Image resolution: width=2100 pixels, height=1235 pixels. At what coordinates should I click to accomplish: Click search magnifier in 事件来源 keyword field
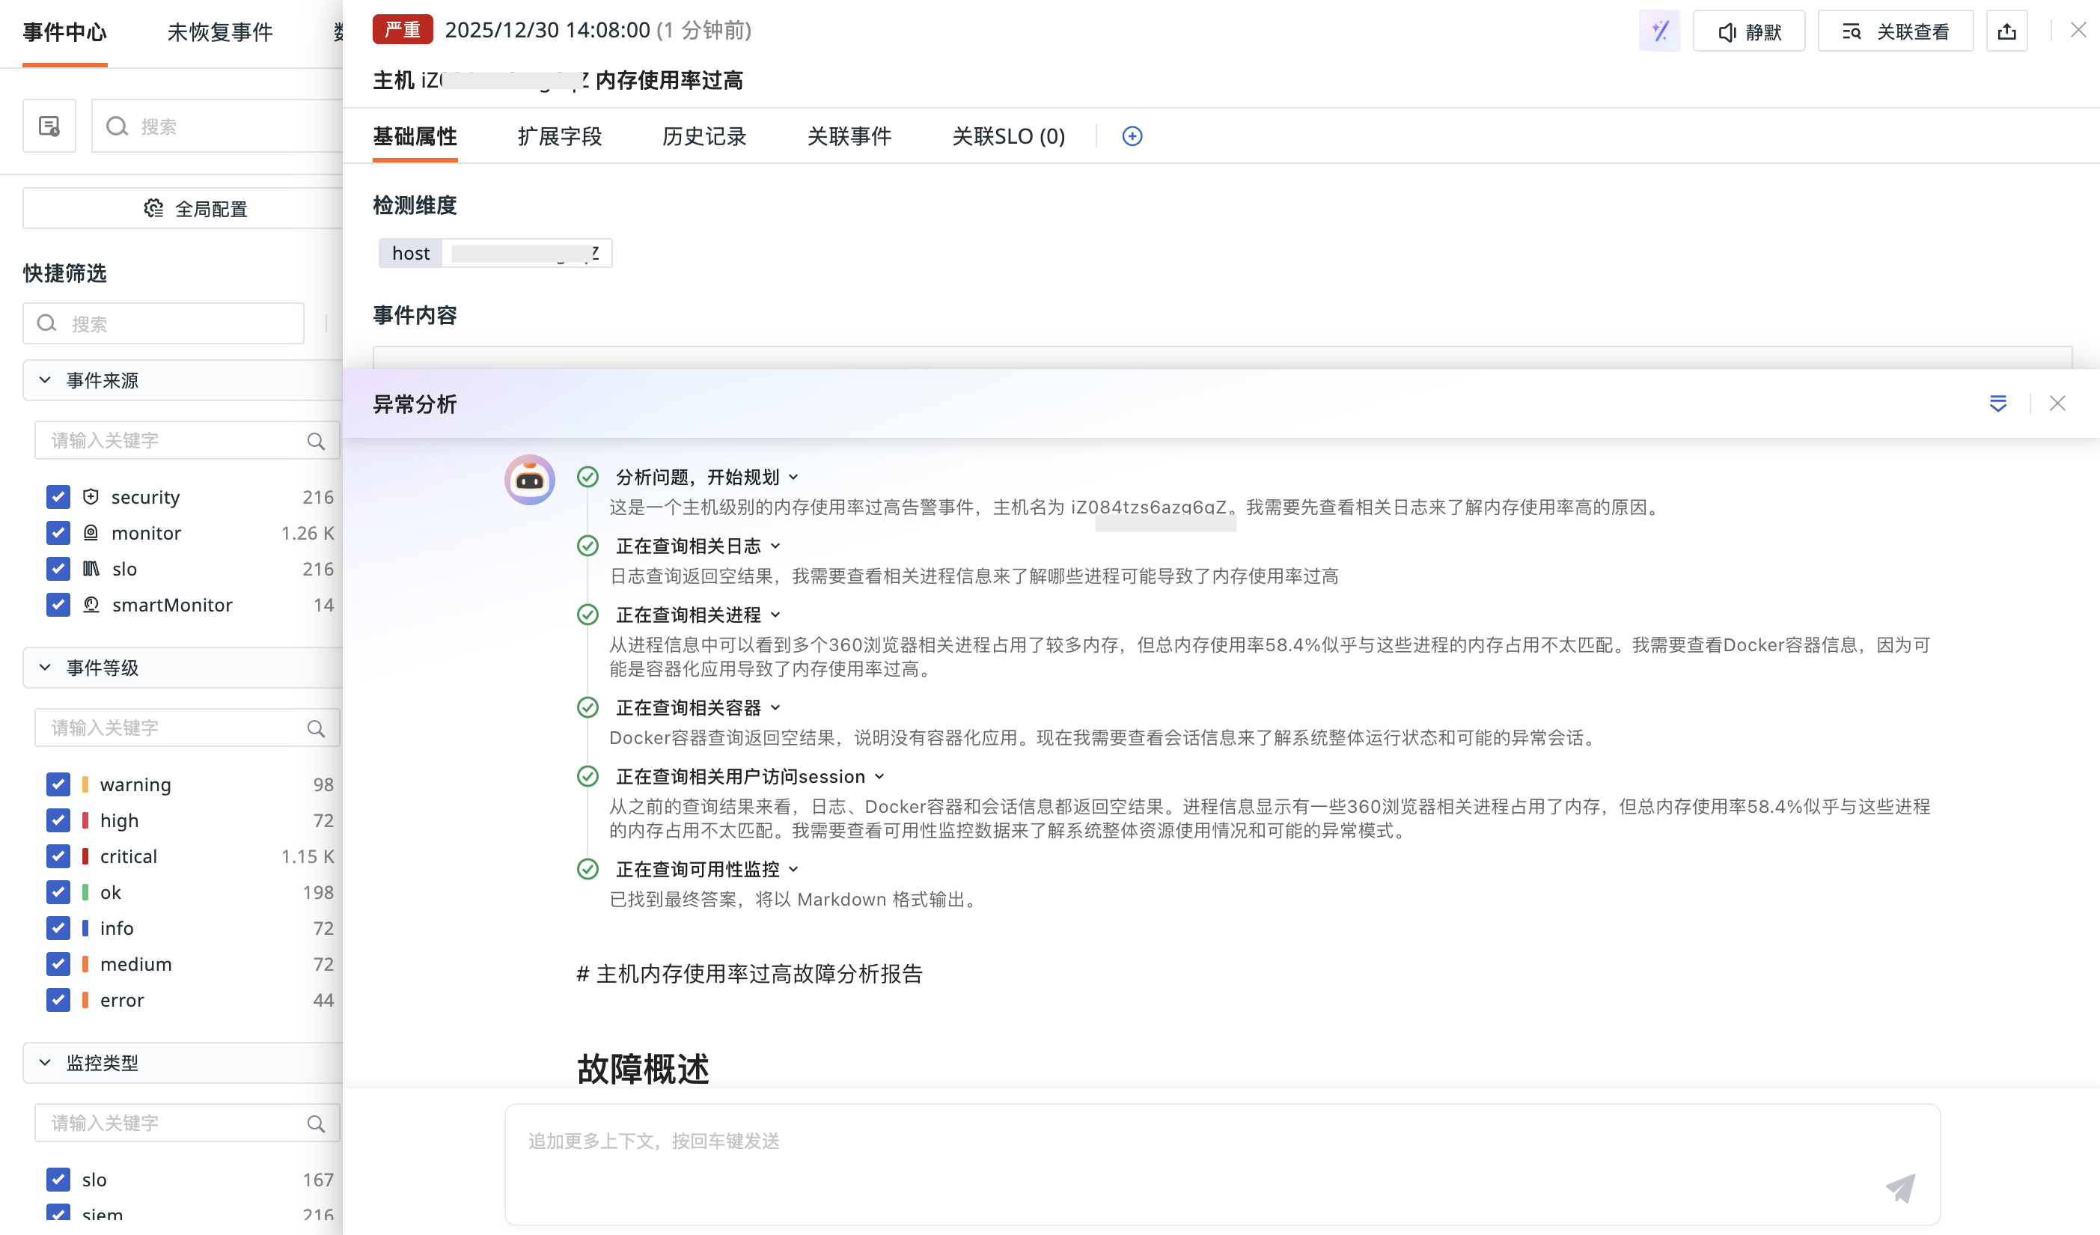[316, 441]
